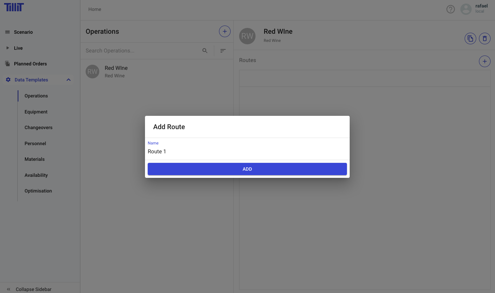
Task: Select Red WIne in the operations list
Action: pos(116,72)
